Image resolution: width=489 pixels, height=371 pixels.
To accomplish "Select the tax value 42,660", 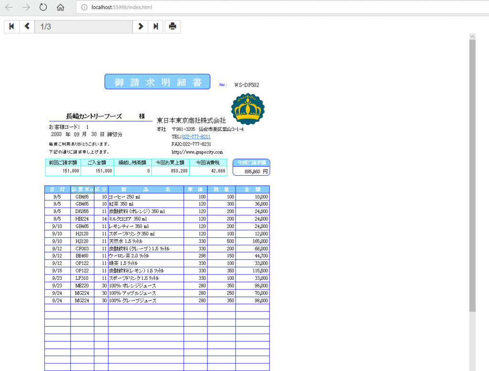I will (218, 171).
